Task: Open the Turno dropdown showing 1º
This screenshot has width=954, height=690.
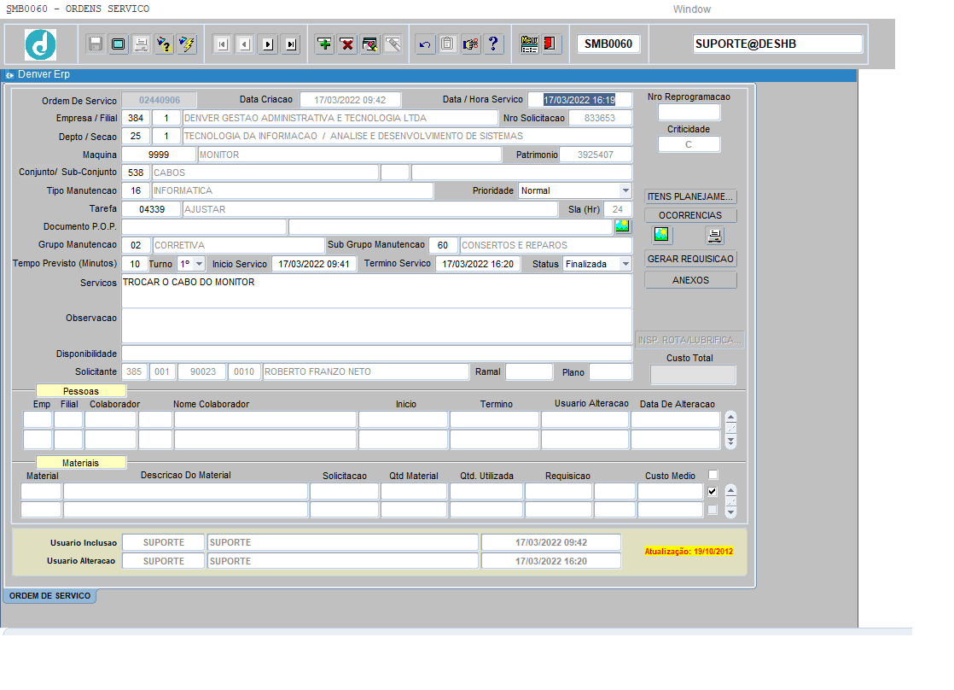Action: [x=198, y=264]
